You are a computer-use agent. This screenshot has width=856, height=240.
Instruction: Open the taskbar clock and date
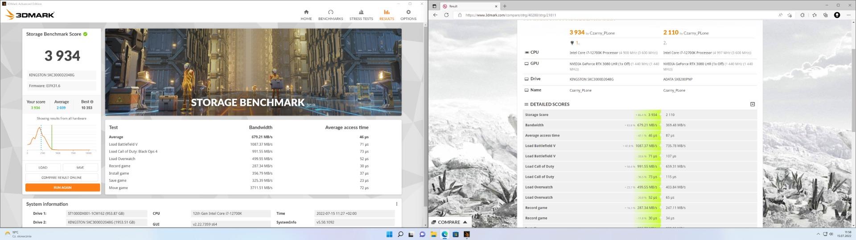click(844, 234)
